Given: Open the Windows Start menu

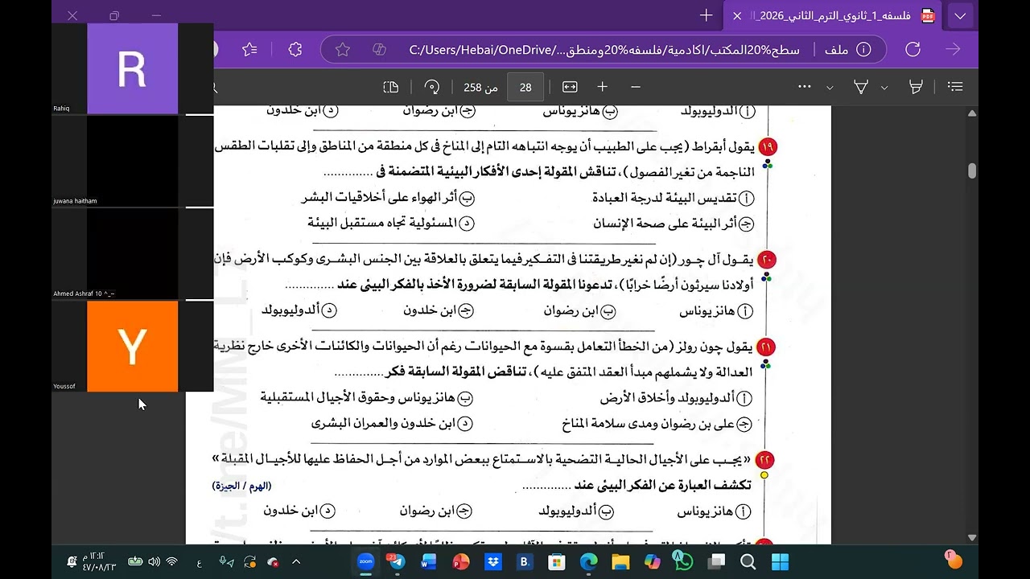Looking at the screenshot, I should (780, 561).
